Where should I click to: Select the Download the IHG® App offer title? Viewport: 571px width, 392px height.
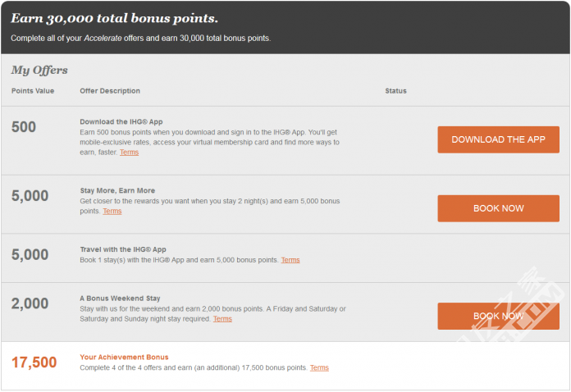tap(121, 122)
